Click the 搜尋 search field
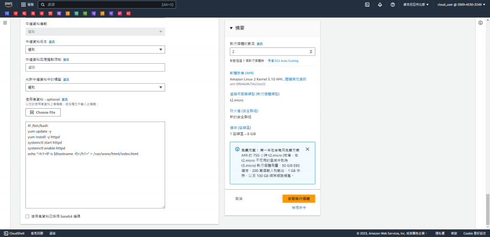This screenshot has width=490, height=237. point(107,5)
